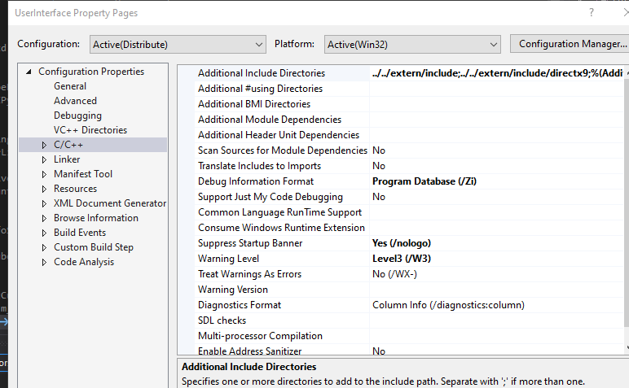
Task: Click the help question mark button
Action: click(x=592, y=12)
